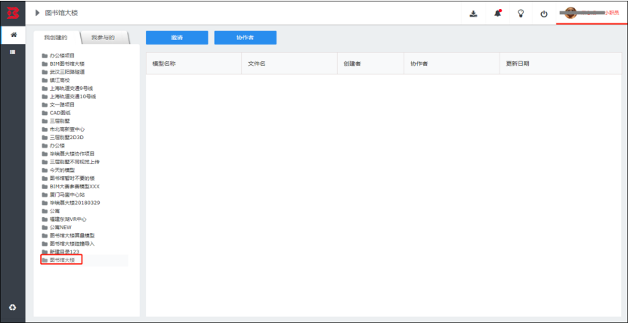
Task: Open the 图书馆大楼算量模型 folder
Action: (69, 236)
